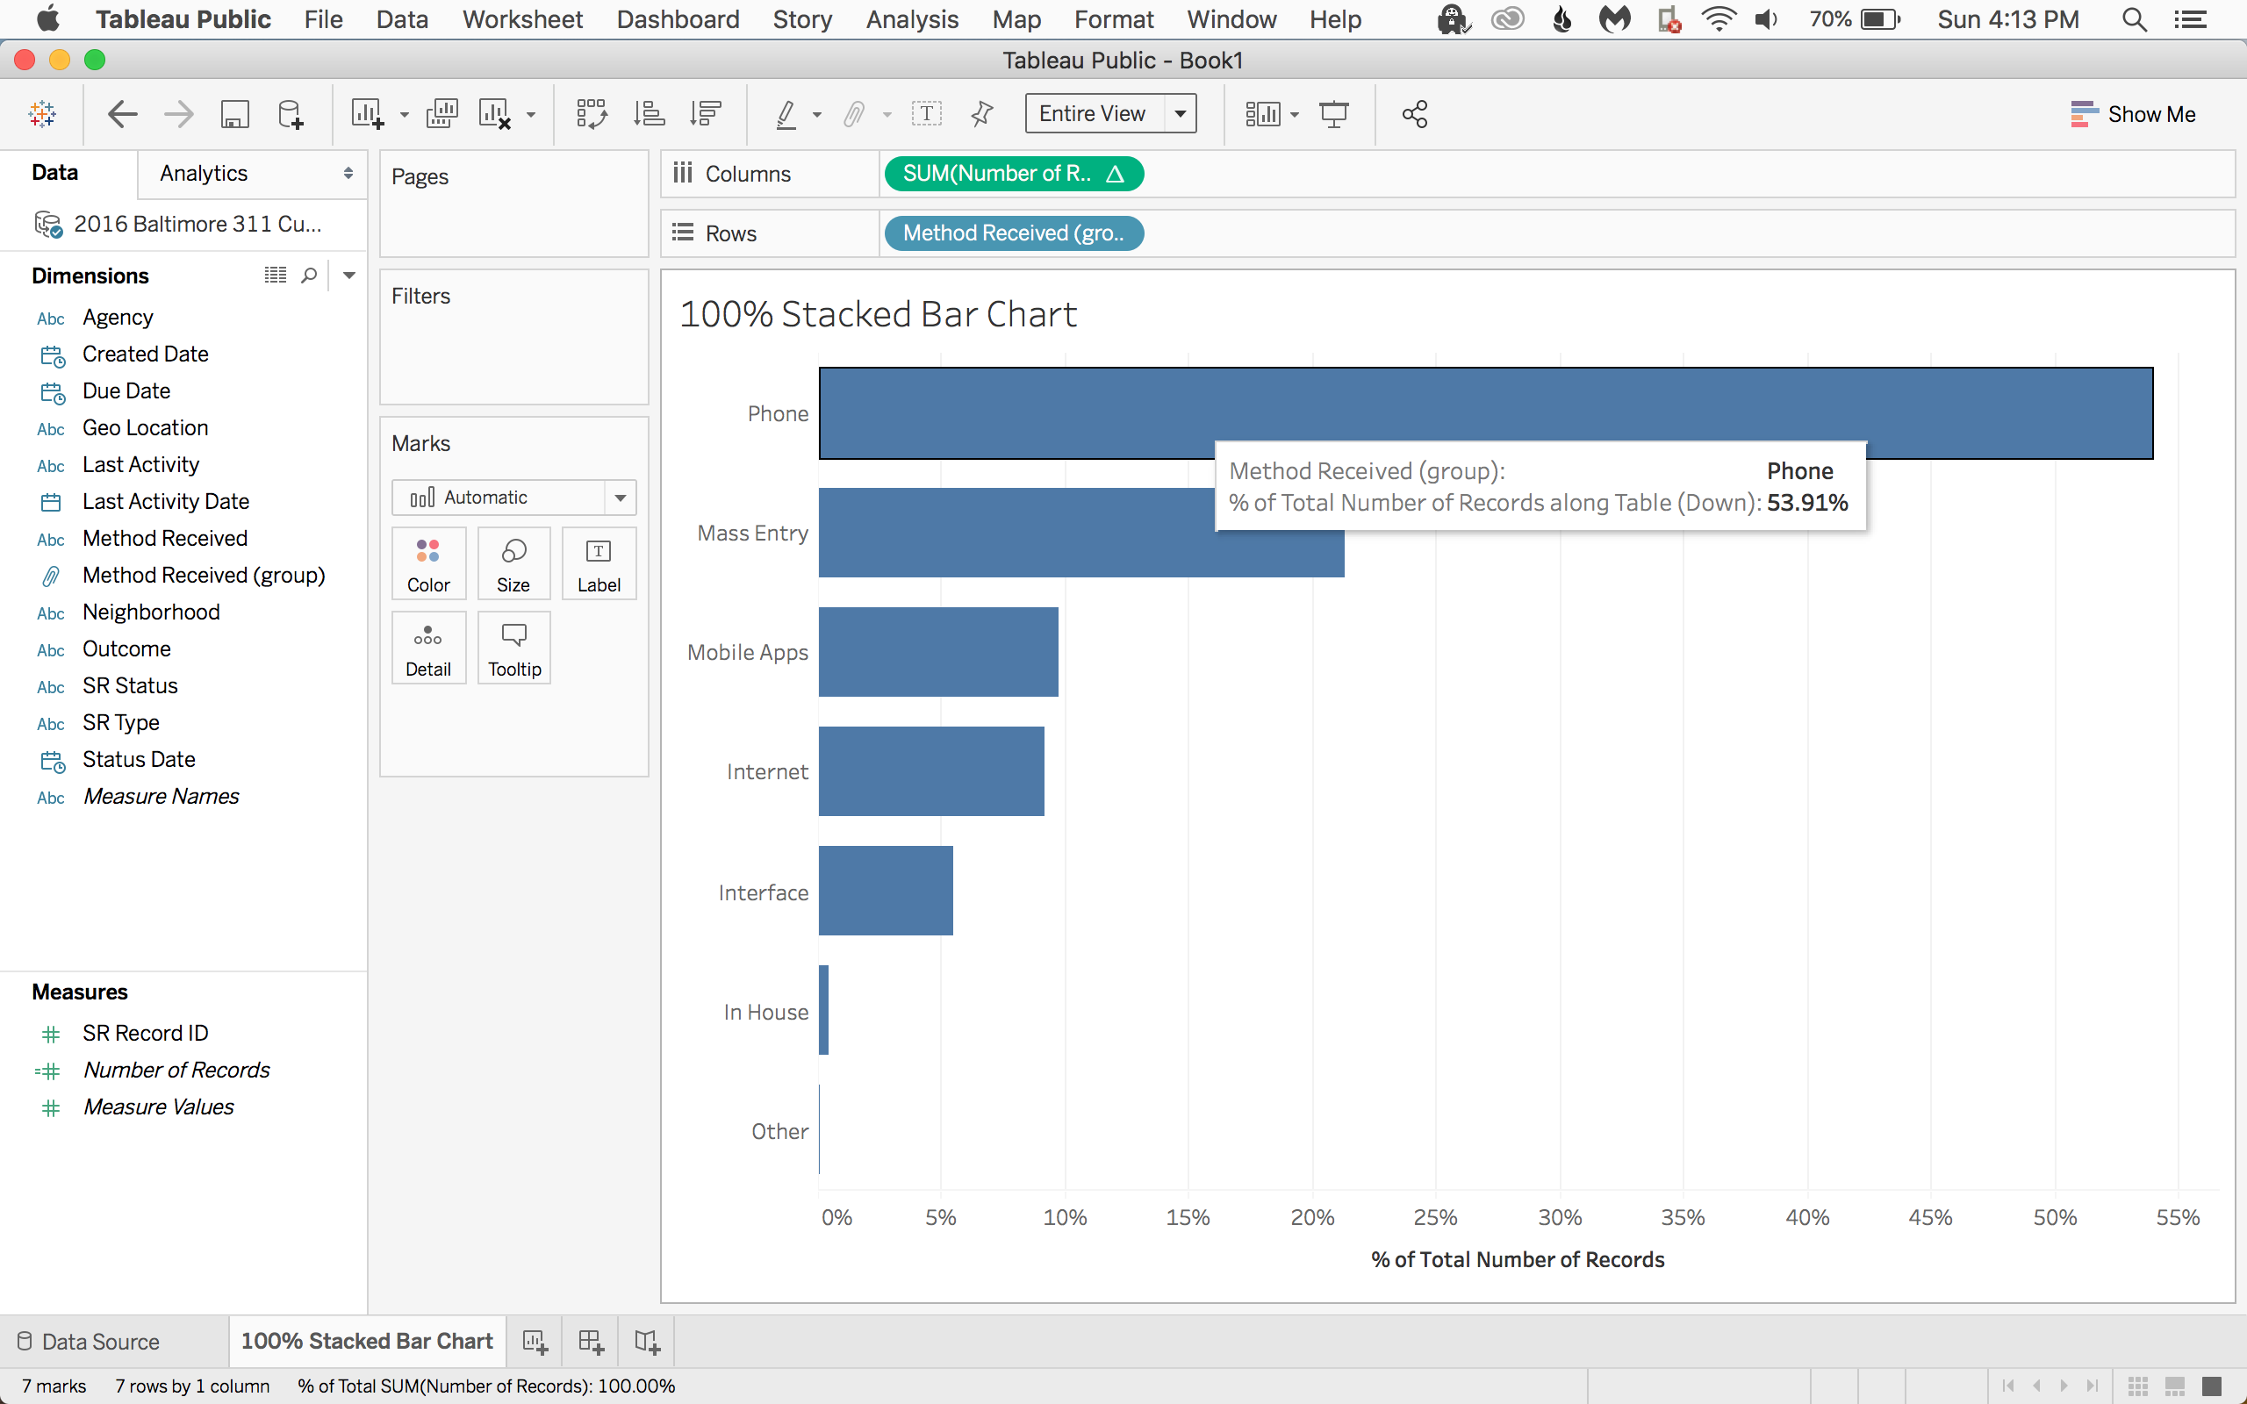Save workbook using the toolbar save icon
The height and width of the screenshot is (1404, 2247).
(235, 114)
